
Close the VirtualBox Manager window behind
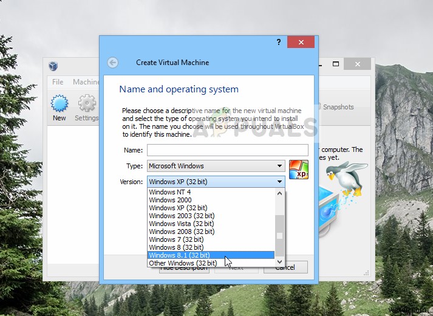pyautogui.click(x=357, y=64)
